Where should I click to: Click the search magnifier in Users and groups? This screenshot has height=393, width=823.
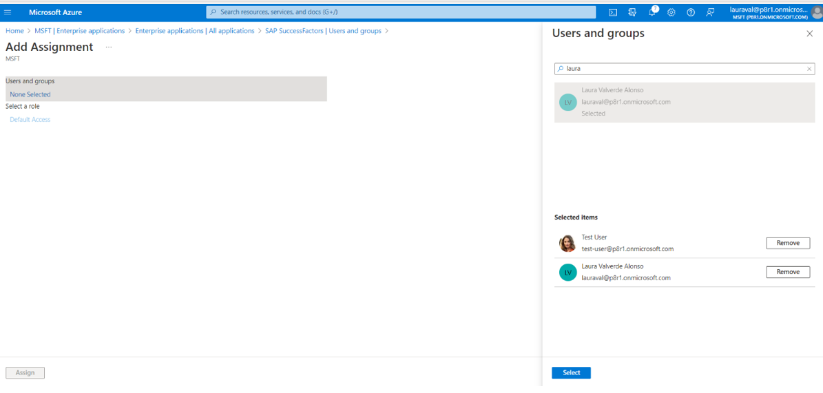pyautogui.click(x=560, y=69)
